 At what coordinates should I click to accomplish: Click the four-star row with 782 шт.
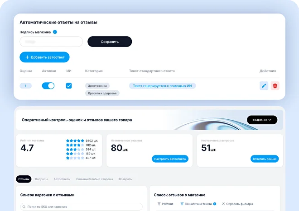coord(81,145)
